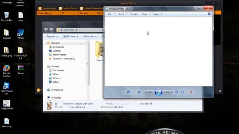This screenshot has height=134, width=239.
Task: Launch VIPole from the desktop
Action: 21,34
